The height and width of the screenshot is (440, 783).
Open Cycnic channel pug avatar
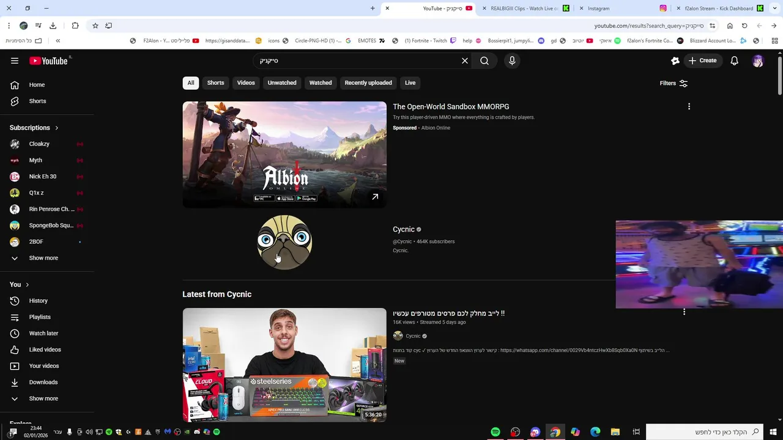tap(284, 242)
